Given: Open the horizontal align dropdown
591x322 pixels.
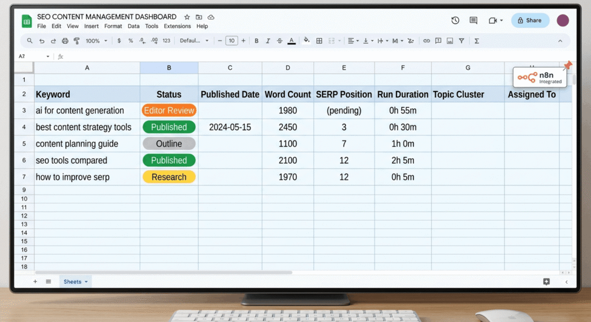Looking at the screenshot, I should (353, 41).
